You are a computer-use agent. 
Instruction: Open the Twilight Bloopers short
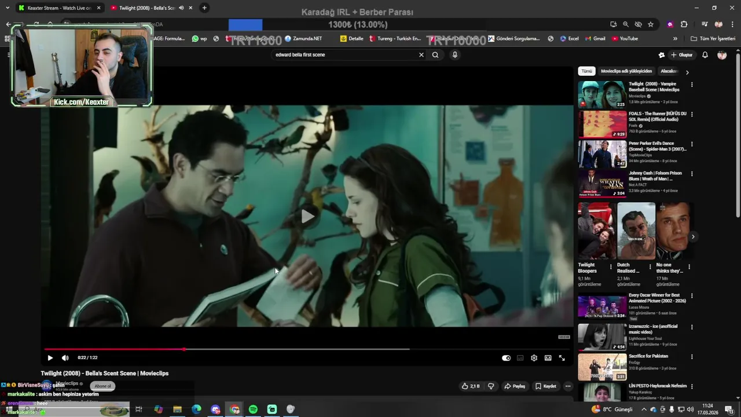click(x=597, y=231)
